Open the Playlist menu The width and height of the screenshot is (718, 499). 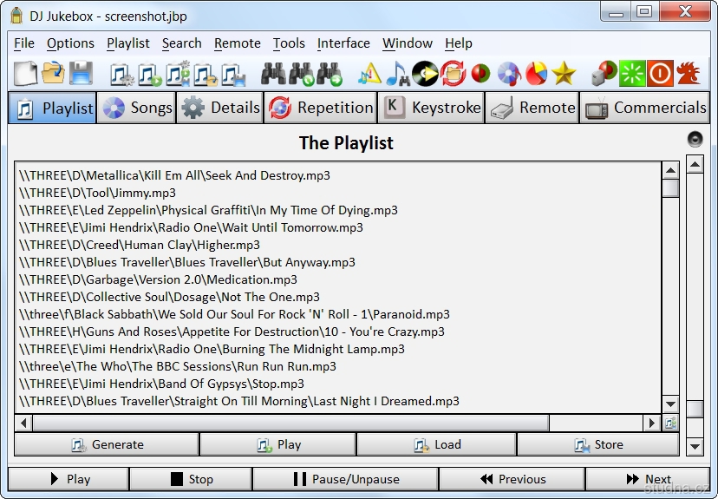[128, 43]
